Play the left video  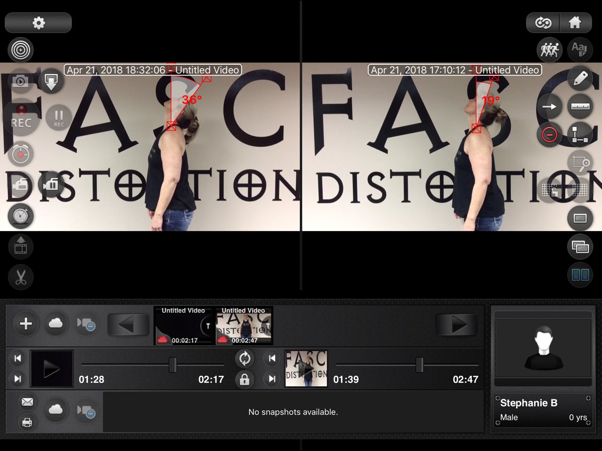52,369
